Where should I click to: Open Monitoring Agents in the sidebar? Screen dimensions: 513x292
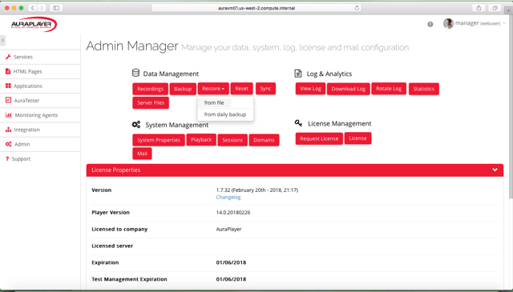[36, 115]
